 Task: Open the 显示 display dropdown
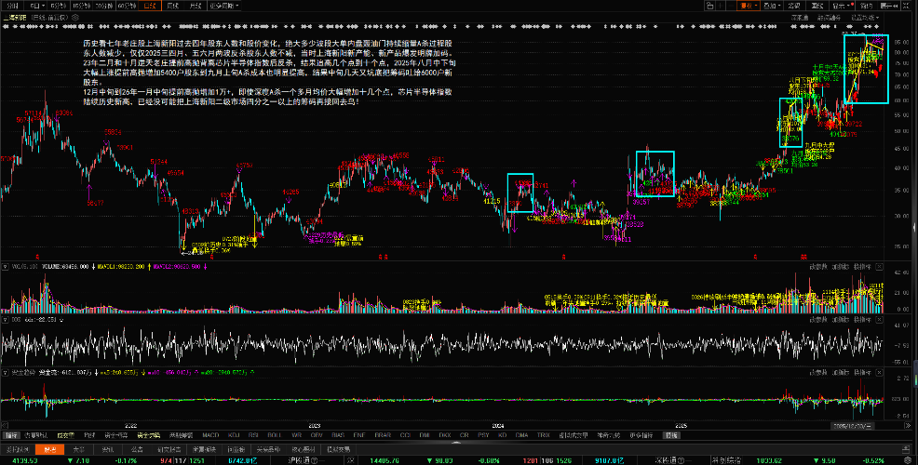(x=844, y=6)
